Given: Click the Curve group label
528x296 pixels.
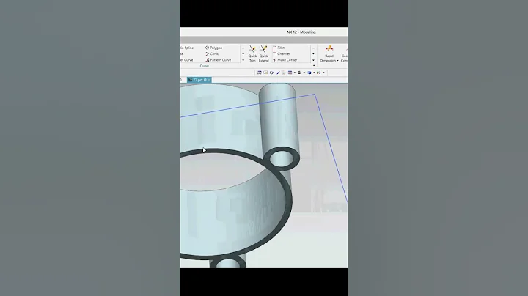Looking at the screenshot, I should (x=205, y=66).
